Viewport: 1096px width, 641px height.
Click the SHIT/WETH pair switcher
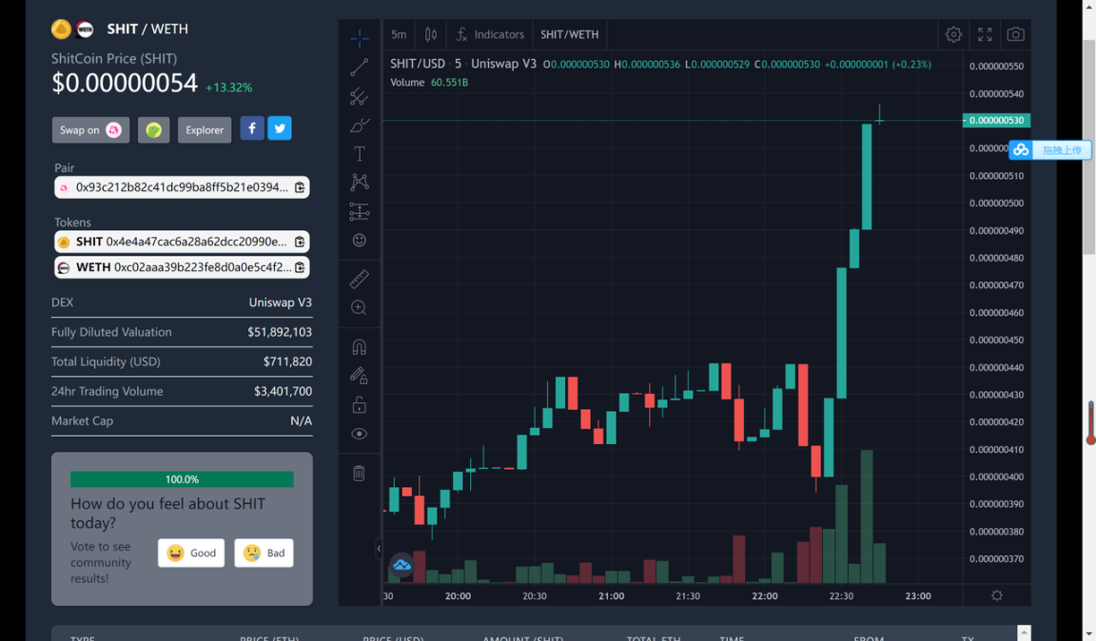tap(570, 34)
